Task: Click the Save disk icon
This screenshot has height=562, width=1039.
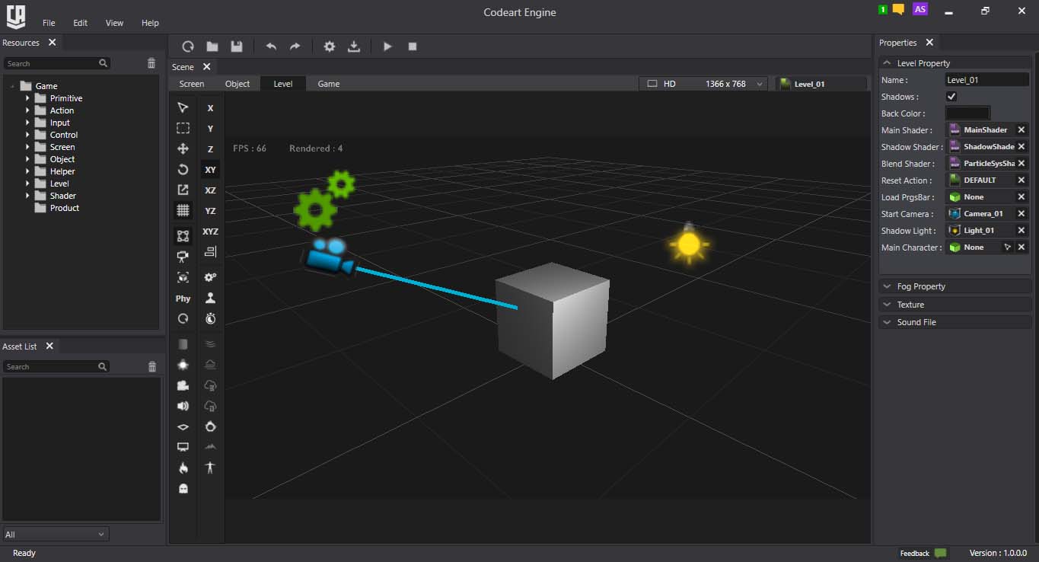Action: pos(237,46)
